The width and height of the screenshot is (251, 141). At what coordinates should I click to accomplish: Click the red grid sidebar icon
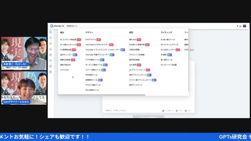click(x=51, y=49)
